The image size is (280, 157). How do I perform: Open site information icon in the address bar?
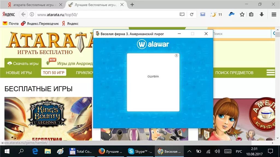[32, 14]
